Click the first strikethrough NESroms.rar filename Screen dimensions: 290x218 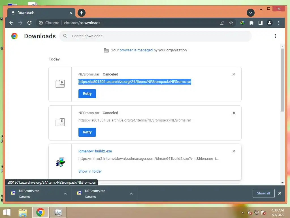click(x=89, y=74)
